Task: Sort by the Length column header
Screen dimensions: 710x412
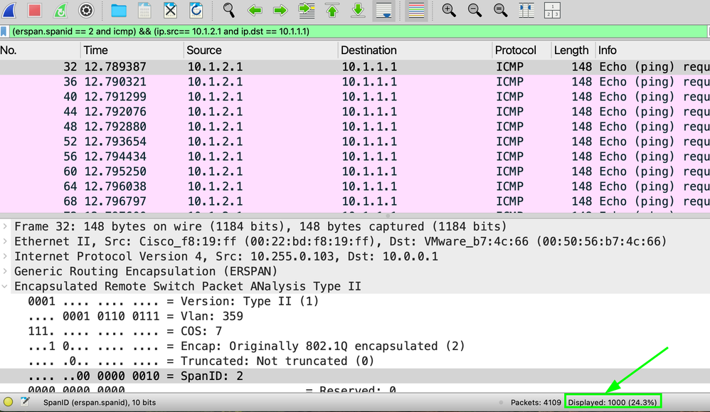Action: click(x=573, y=51)
